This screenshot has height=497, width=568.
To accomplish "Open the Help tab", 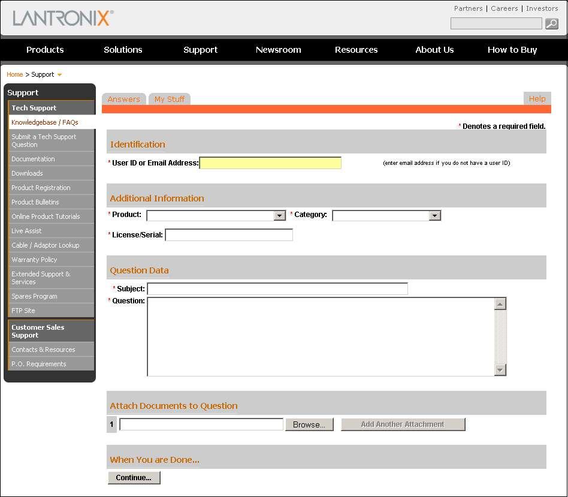I will [x=537, y=99].
